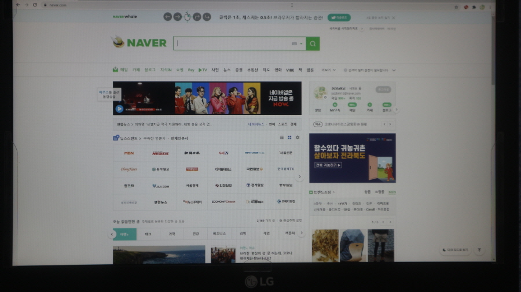Open the 스포츠 news link
The image size is (521, 292).
pyautogui.click(x=282, y=124)
